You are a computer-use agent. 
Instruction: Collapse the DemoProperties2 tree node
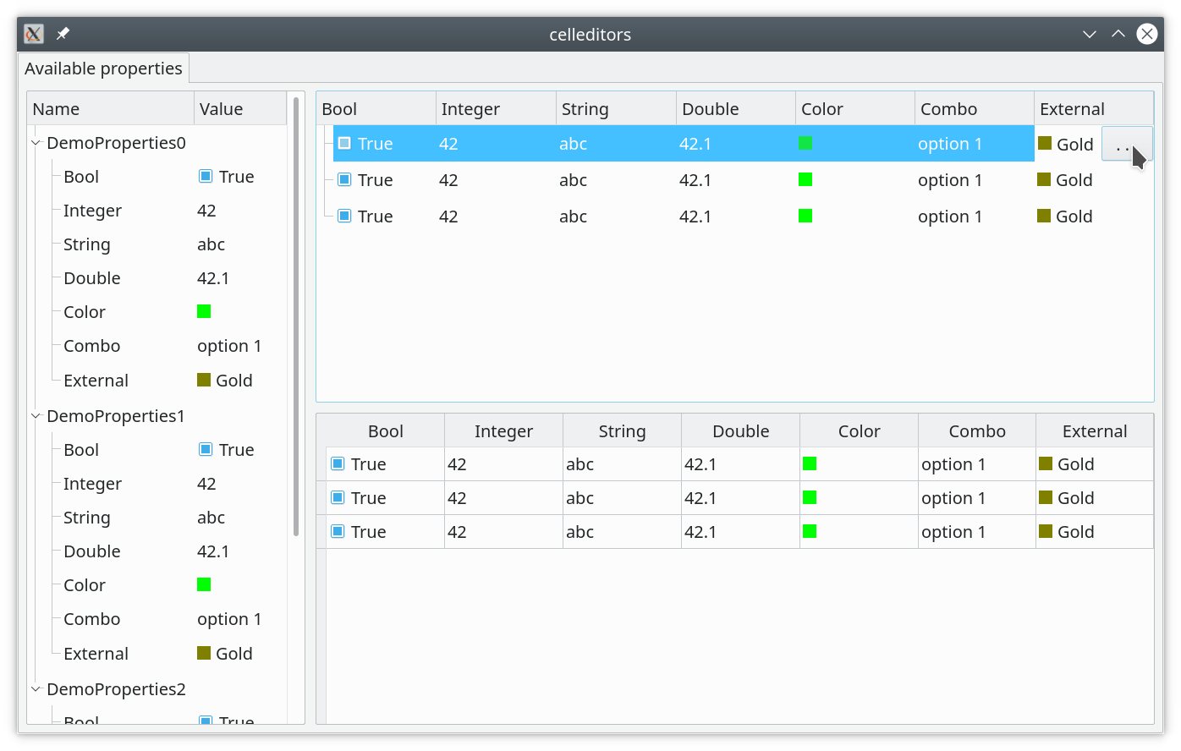(36, 689)
